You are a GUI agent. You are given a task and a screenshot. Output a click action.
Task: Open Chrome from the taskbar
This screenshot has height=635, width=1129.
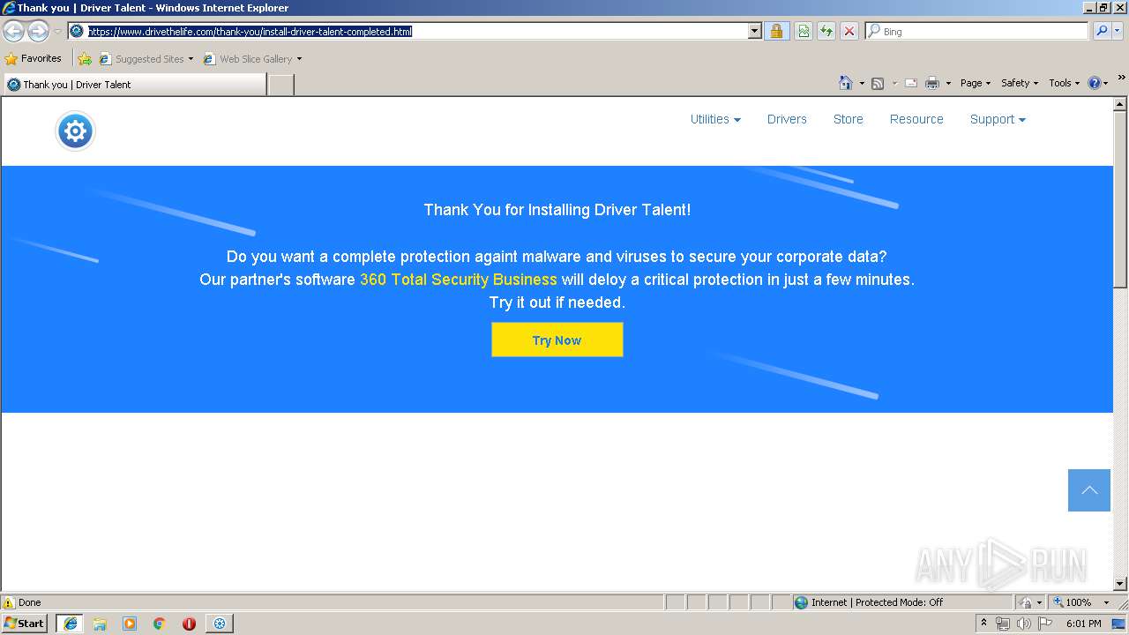click(160, 624)
